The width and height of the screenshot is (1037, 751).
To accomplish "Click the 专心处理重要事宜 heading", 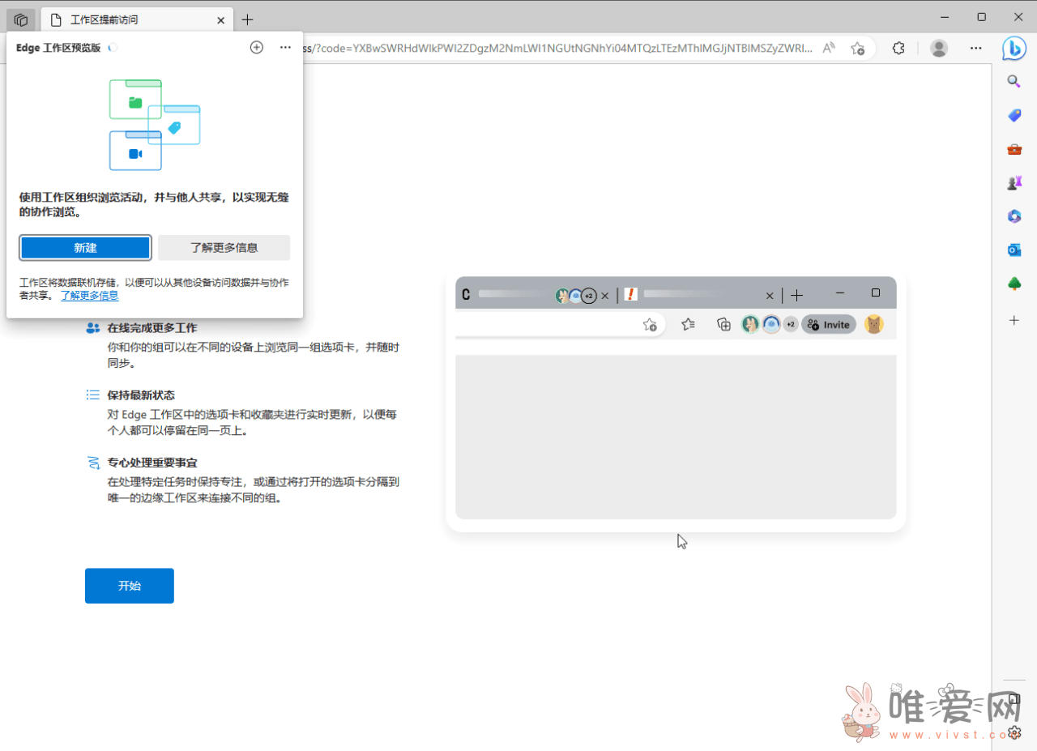I will click(x=152, y=463).
